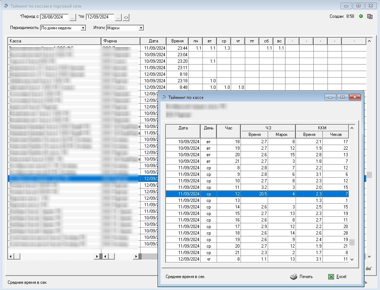Open the report settings icon top right
380x290 pixels.
tap(370, 16)
